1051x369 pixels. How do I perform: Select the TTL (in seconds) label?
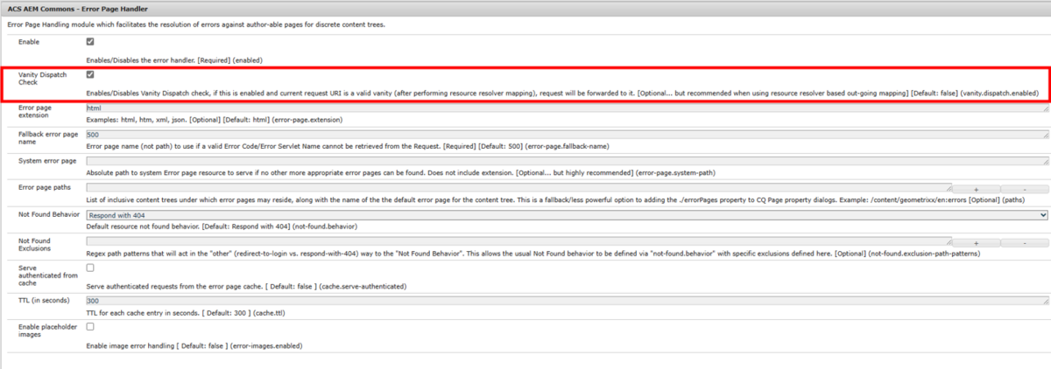click(x=45, y=301)
